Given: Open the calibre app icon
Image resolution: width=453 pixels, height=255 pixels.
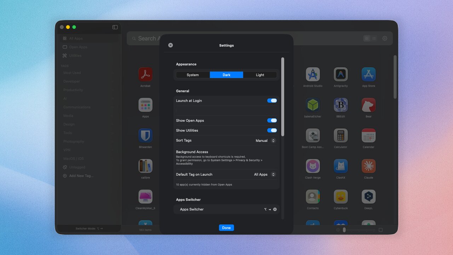Looking at the screenshot, I should tap(145, 166).
